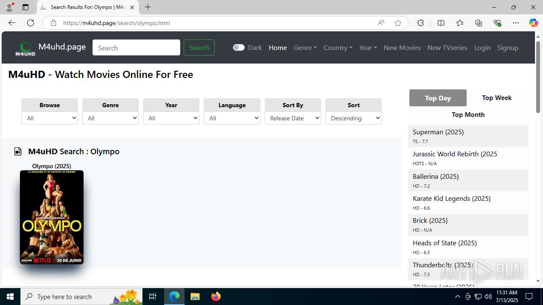This screenshot has width=543, height=305.
Task: Open New Movies page
Action: click(x=402, y=47)
